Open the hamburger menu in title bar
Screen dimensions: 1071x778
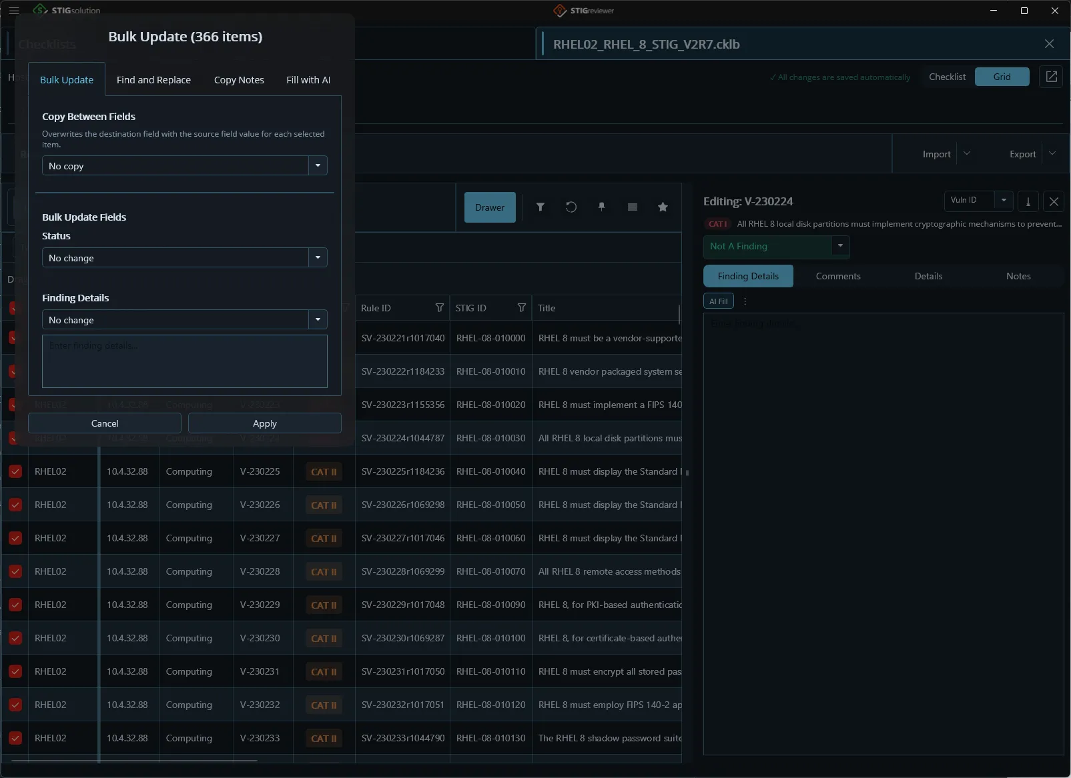click(13, 11)
